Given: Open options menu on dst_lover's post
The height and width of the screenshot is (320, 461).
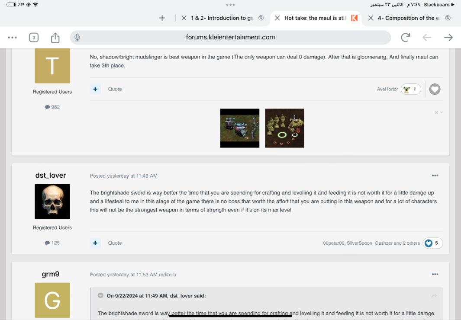Looking at the screenshot, I should (x=435, y=176).
